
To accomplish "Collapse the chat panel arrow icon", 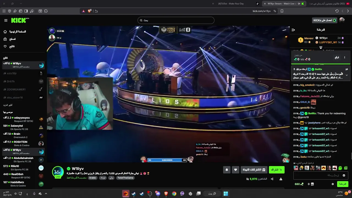I will tap(293, 30).
